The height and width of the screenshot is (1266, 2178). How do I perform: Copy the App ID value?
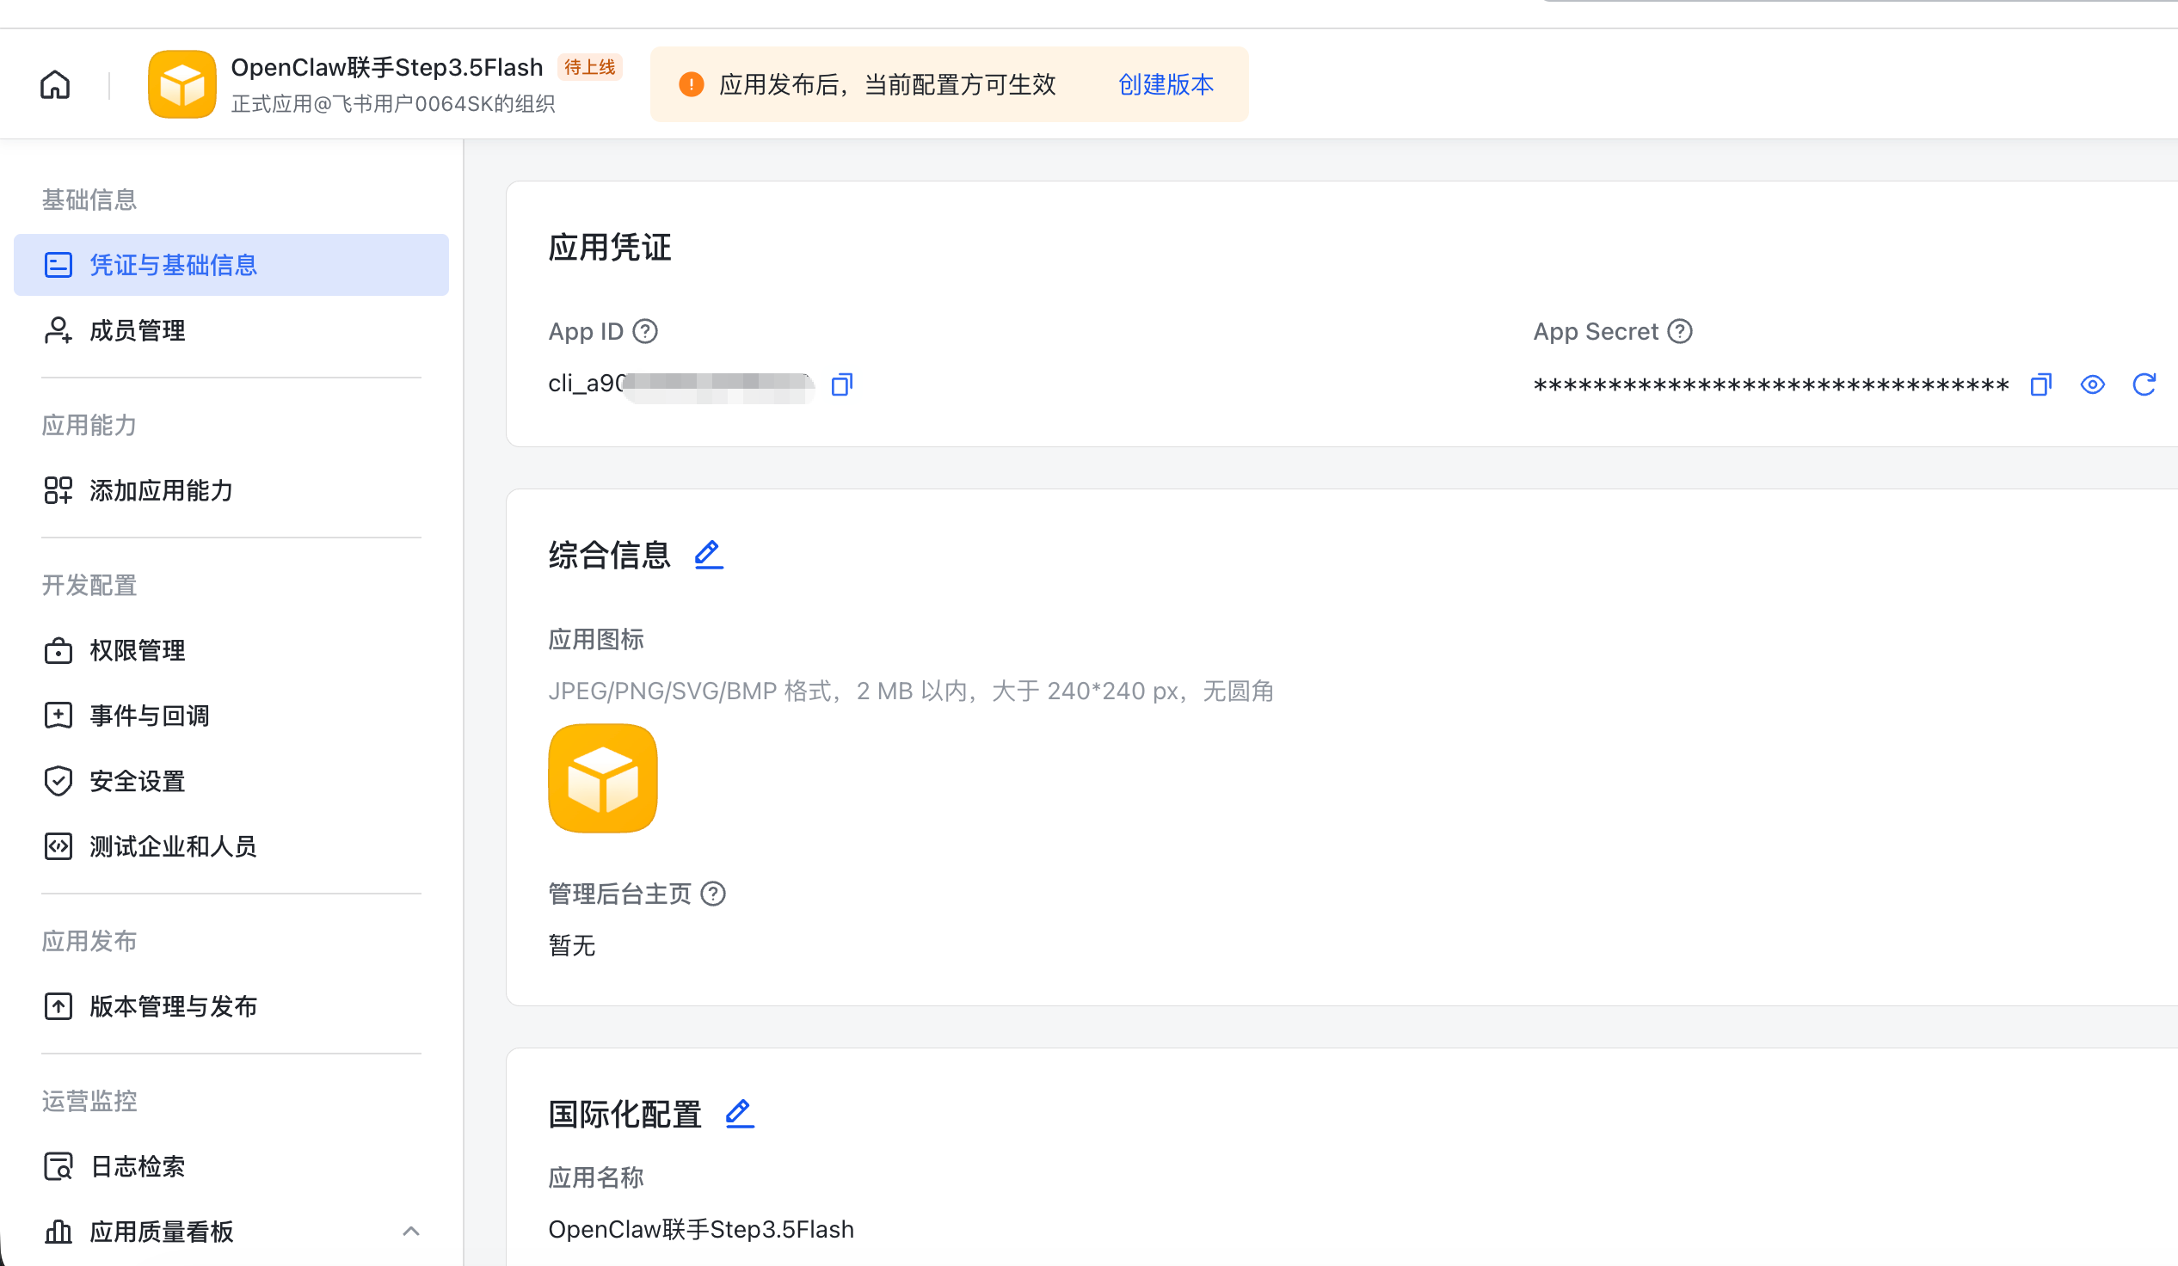point(841,384)
